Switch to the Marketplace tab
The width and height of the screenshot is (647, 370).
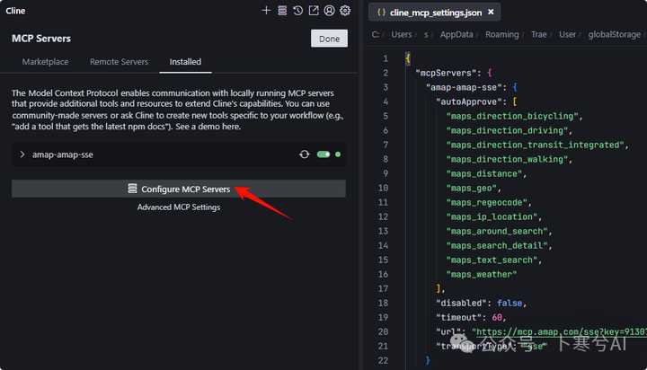click(x=46, y=62)
